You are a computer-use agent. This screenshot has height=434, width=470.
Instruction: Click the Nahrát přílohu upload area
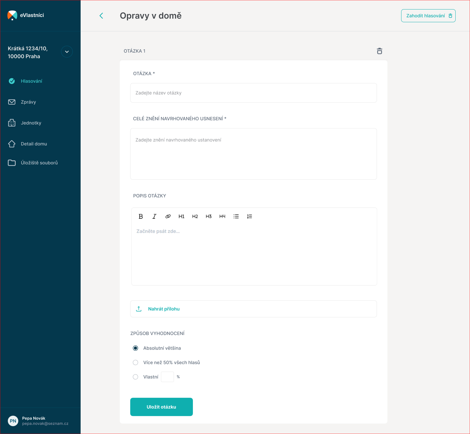coord(253,309)
